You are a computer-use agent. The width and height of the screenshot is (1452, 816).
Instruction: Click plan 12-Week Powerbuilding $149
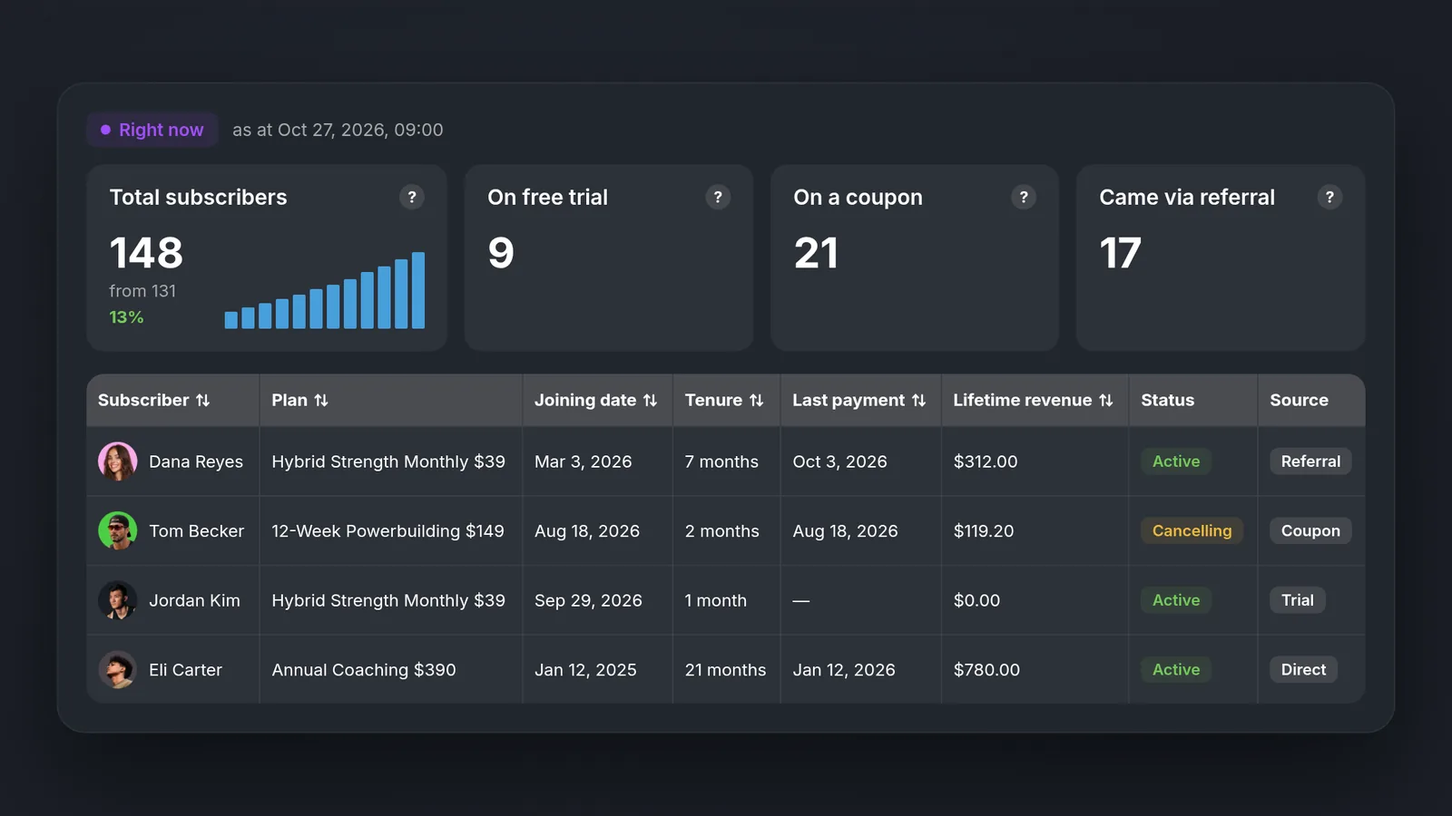click(x=388, y=530)
